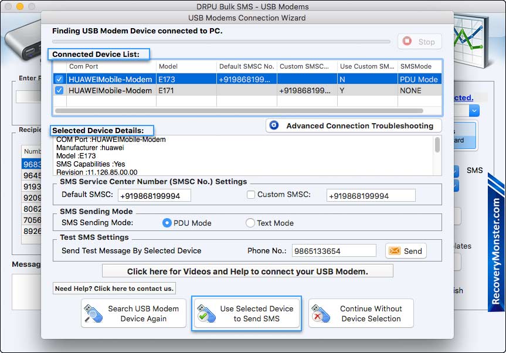Image resolution: width=506 pixels, height=353 pixels.
Task: Click the Revision :11.126.85.00.00 line
Action: click(x=97, y=172)
